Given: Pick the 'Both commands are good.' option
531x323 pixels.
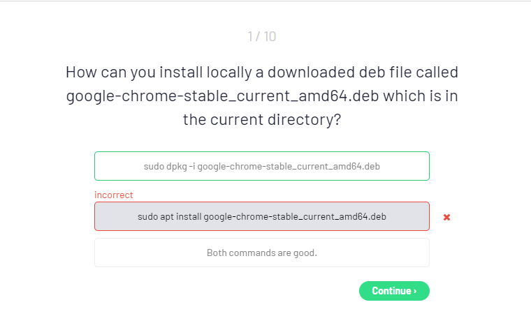Looking at the screenshot, I should click(262, 253).
